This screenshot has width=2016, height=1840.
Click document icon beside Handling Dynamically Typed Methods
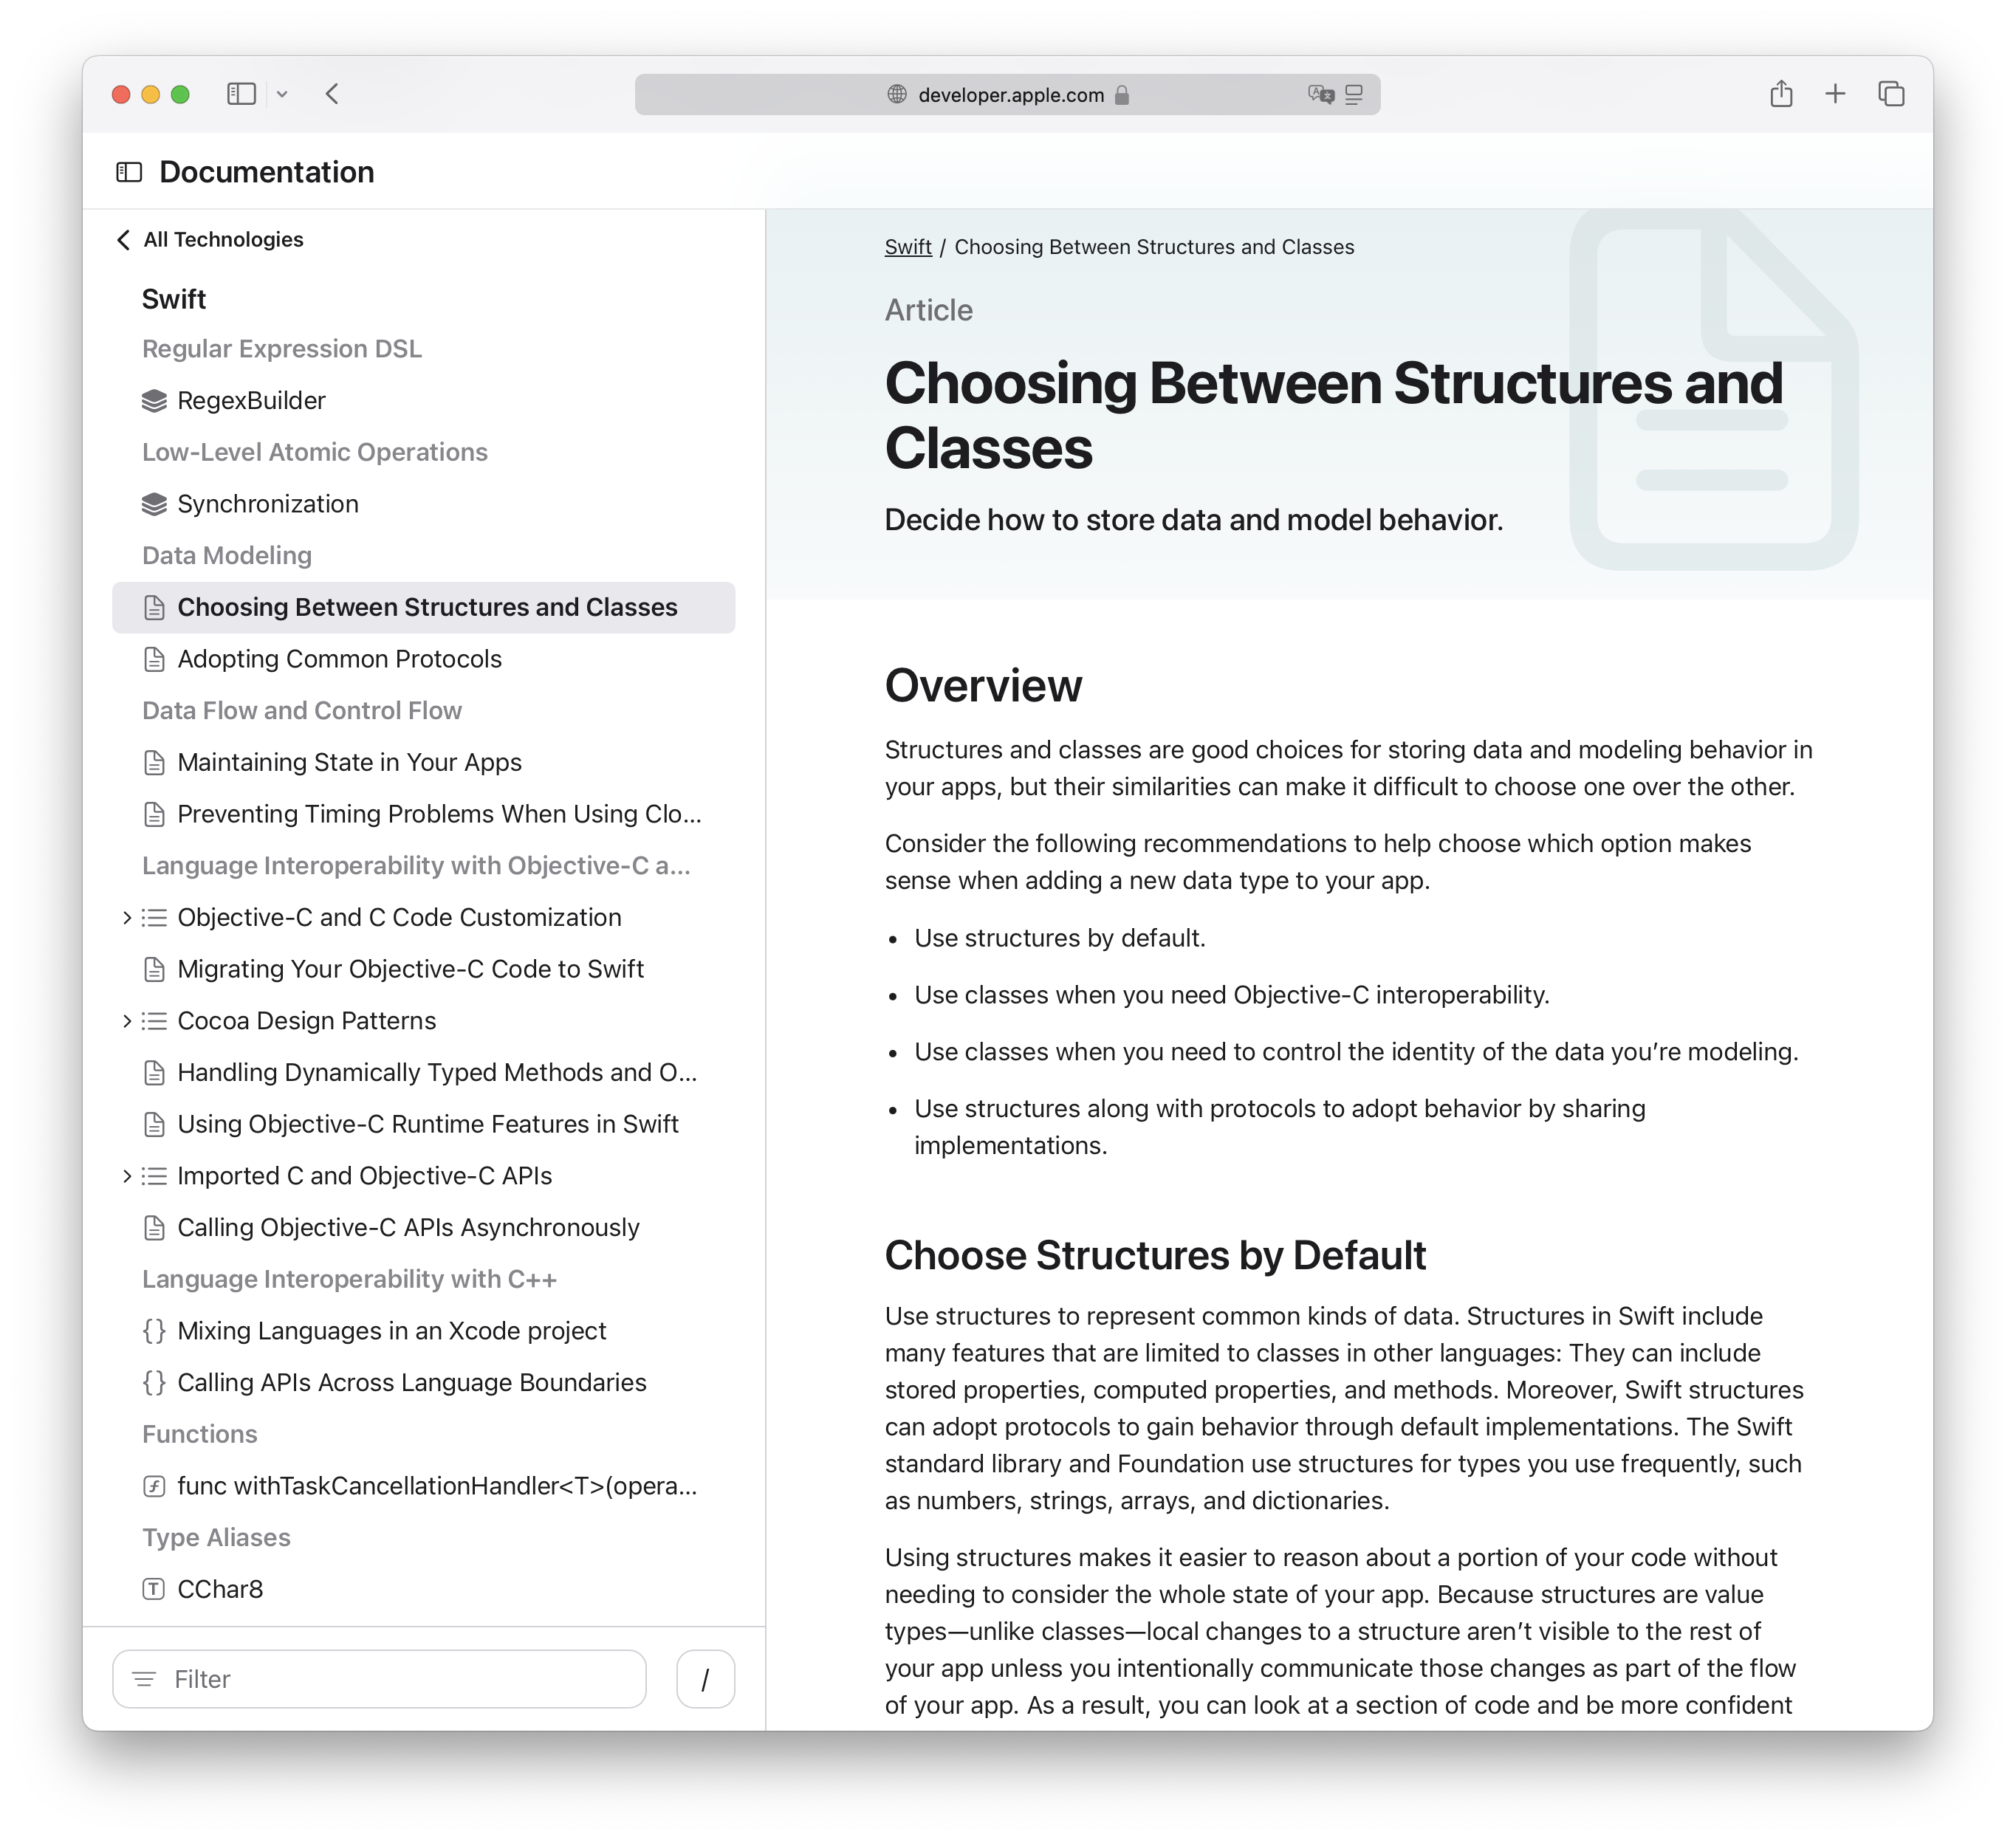(154, 1072)
